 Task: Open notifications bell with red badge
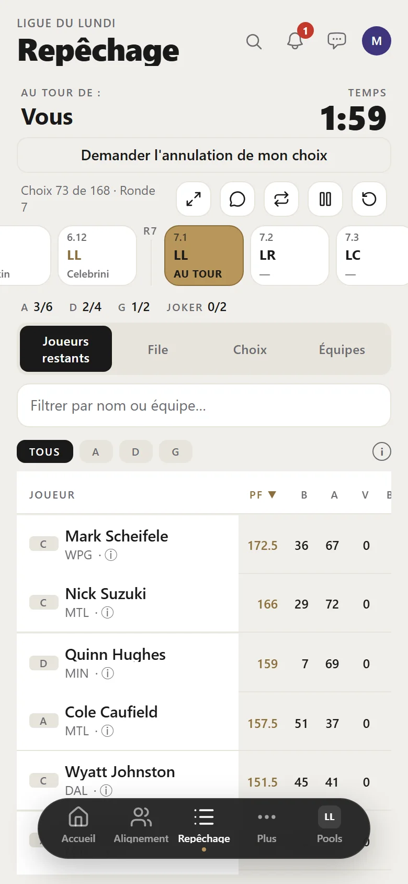(296, 40)
